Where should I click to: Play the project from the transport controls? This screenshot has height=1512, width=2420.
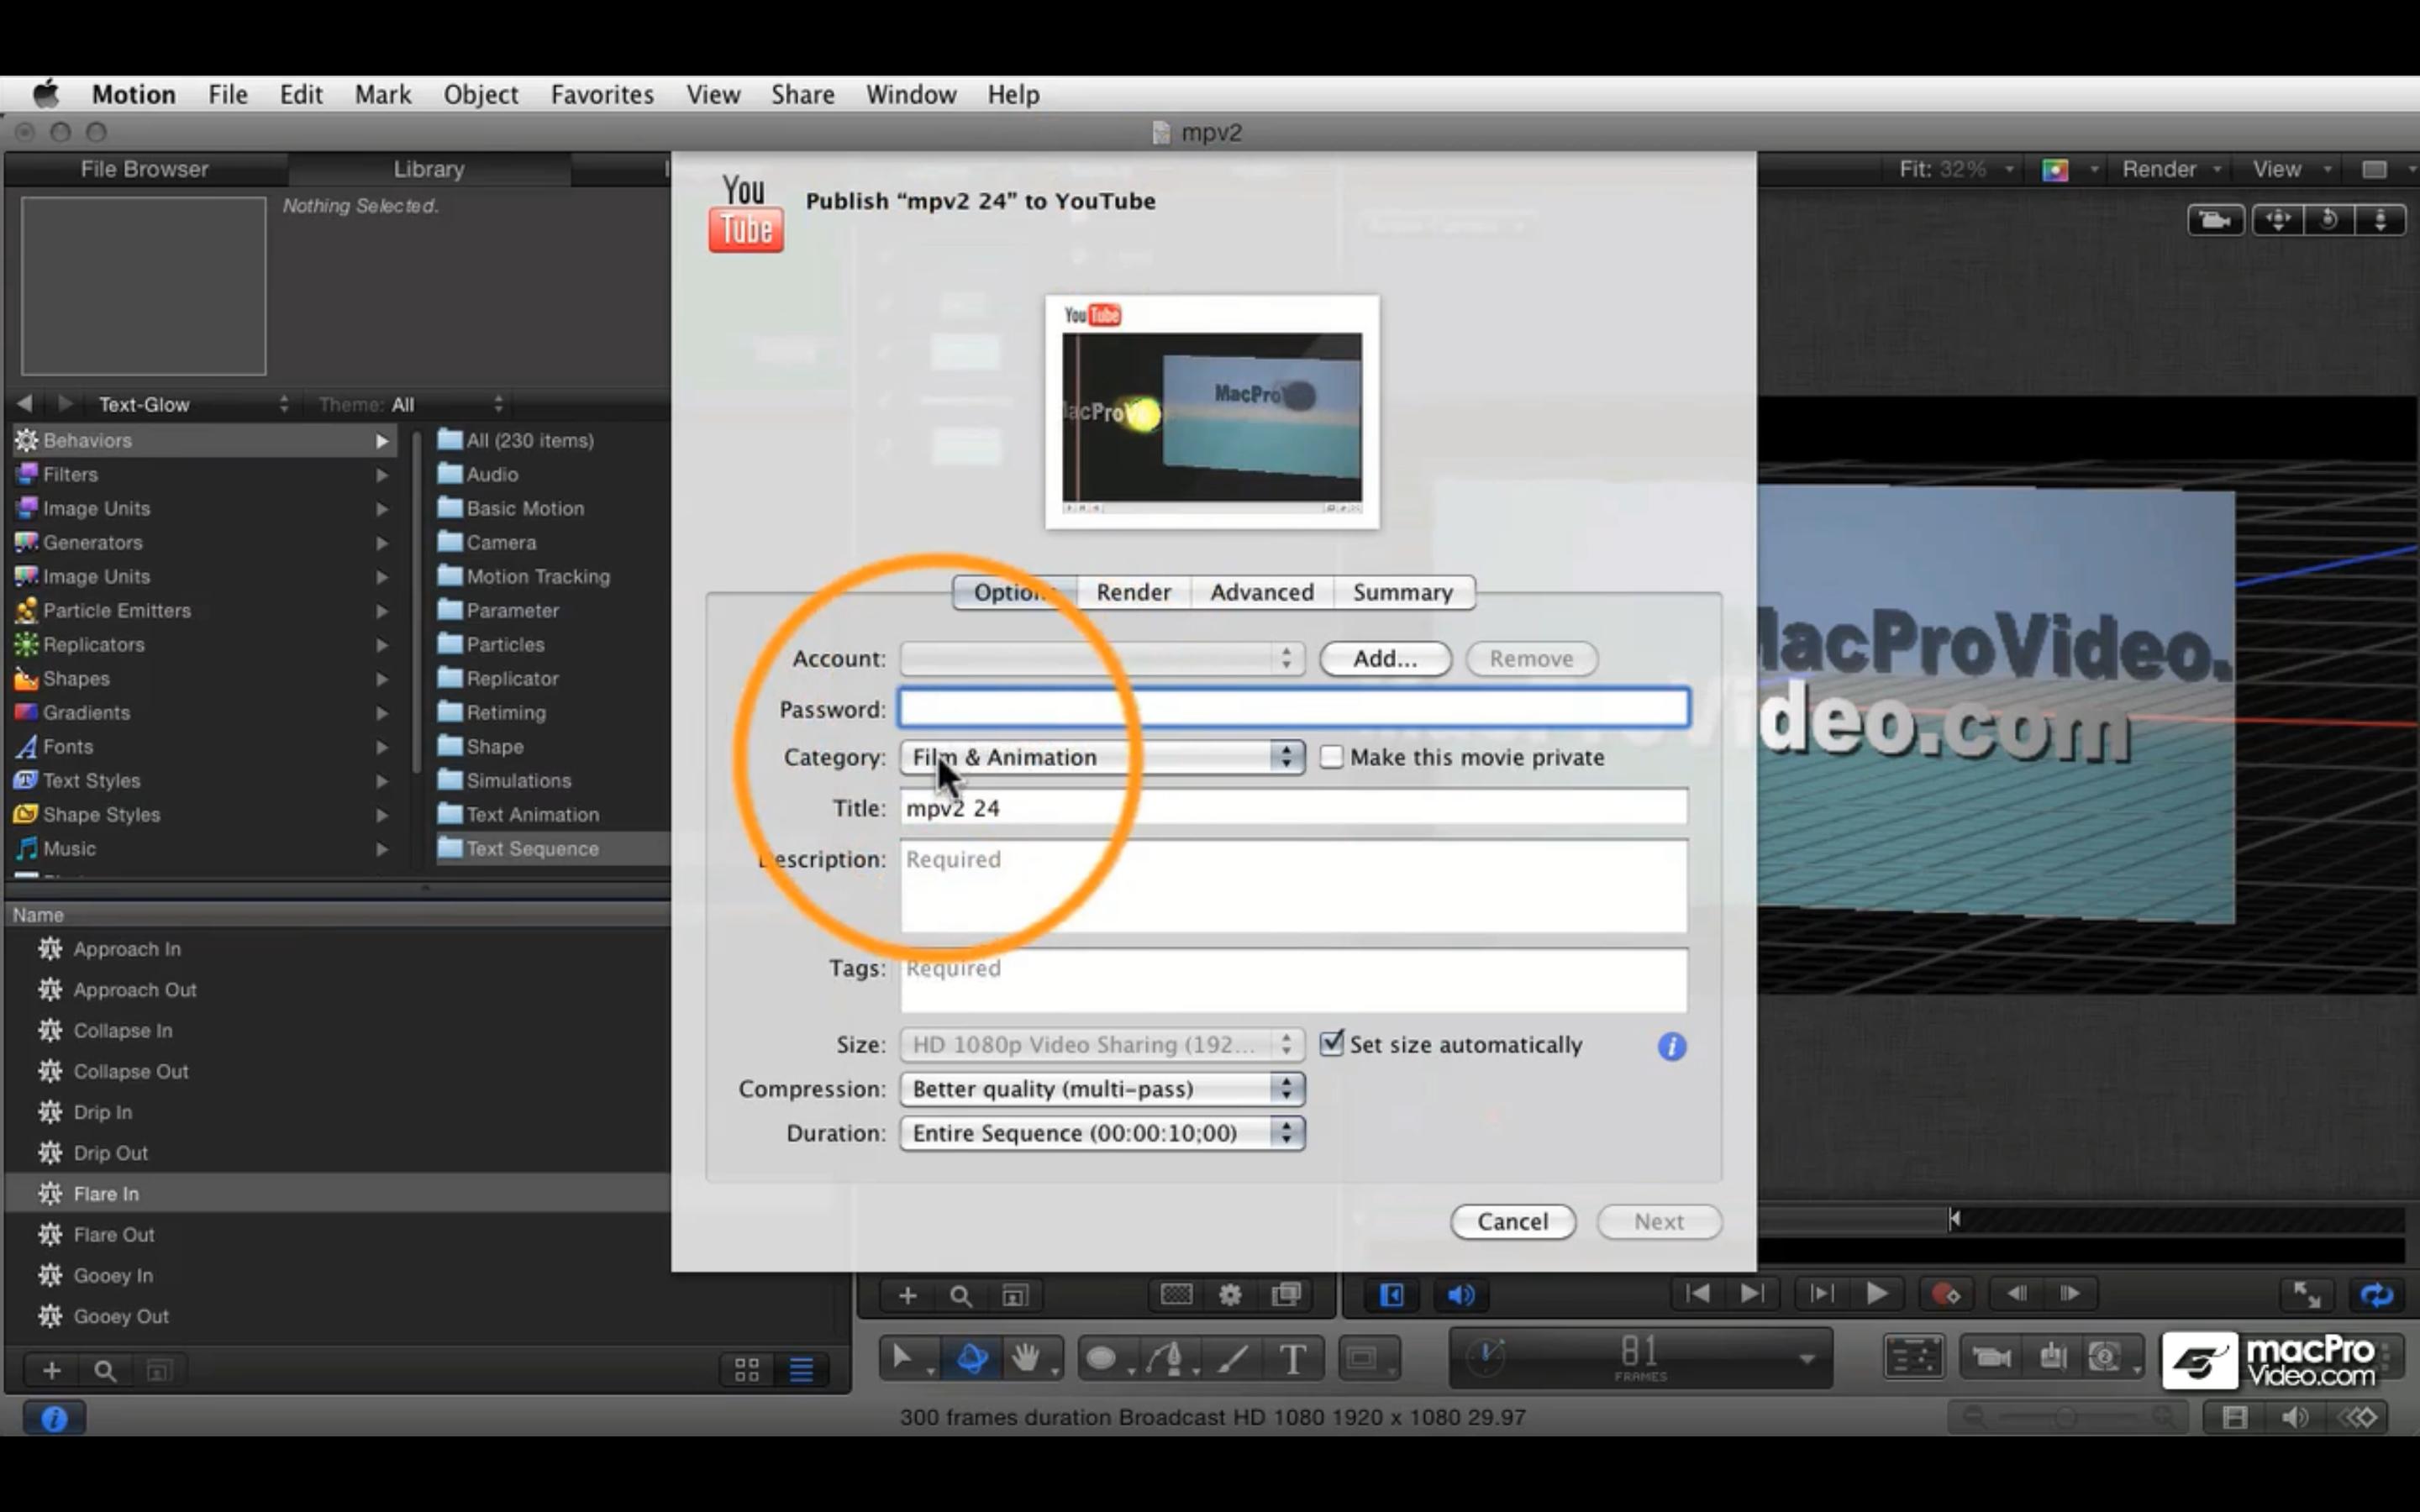tap(1876, 1294)
